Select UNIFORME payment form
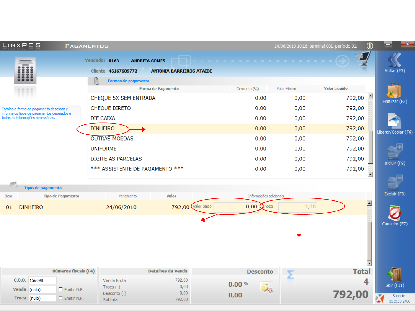The image size is (415, 311). pyautogui.click(x=227, y=149)
